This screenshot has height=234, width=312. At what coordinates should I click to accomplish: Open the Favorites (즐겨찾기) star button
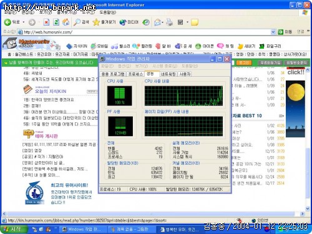pos(104,22)
